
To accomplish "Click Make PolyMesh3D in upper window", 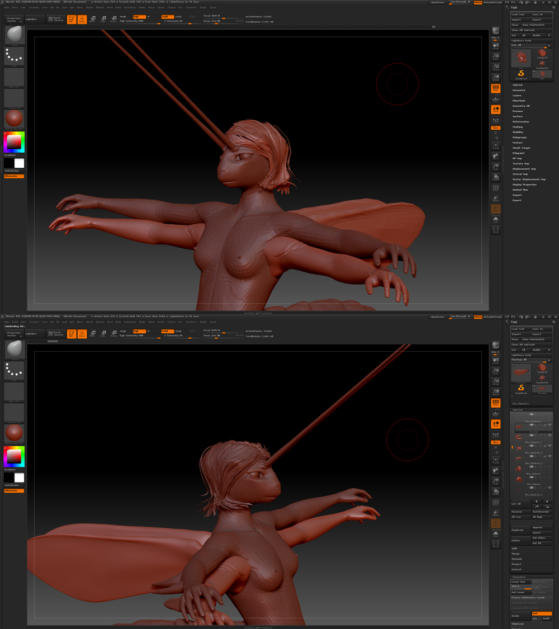I will coord(536,25).
